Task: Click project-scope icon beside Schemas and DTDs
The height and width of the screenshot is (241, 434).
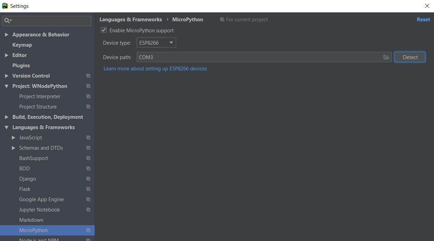Action: tap(88, 148)
